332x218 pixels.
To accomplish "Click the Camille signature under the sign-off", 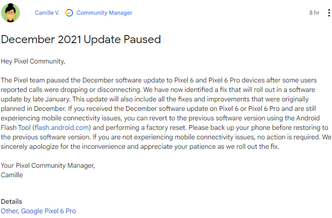I will pos(12,174).
